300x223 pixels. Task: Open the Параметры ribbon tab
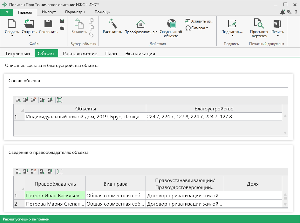point(75,12)
